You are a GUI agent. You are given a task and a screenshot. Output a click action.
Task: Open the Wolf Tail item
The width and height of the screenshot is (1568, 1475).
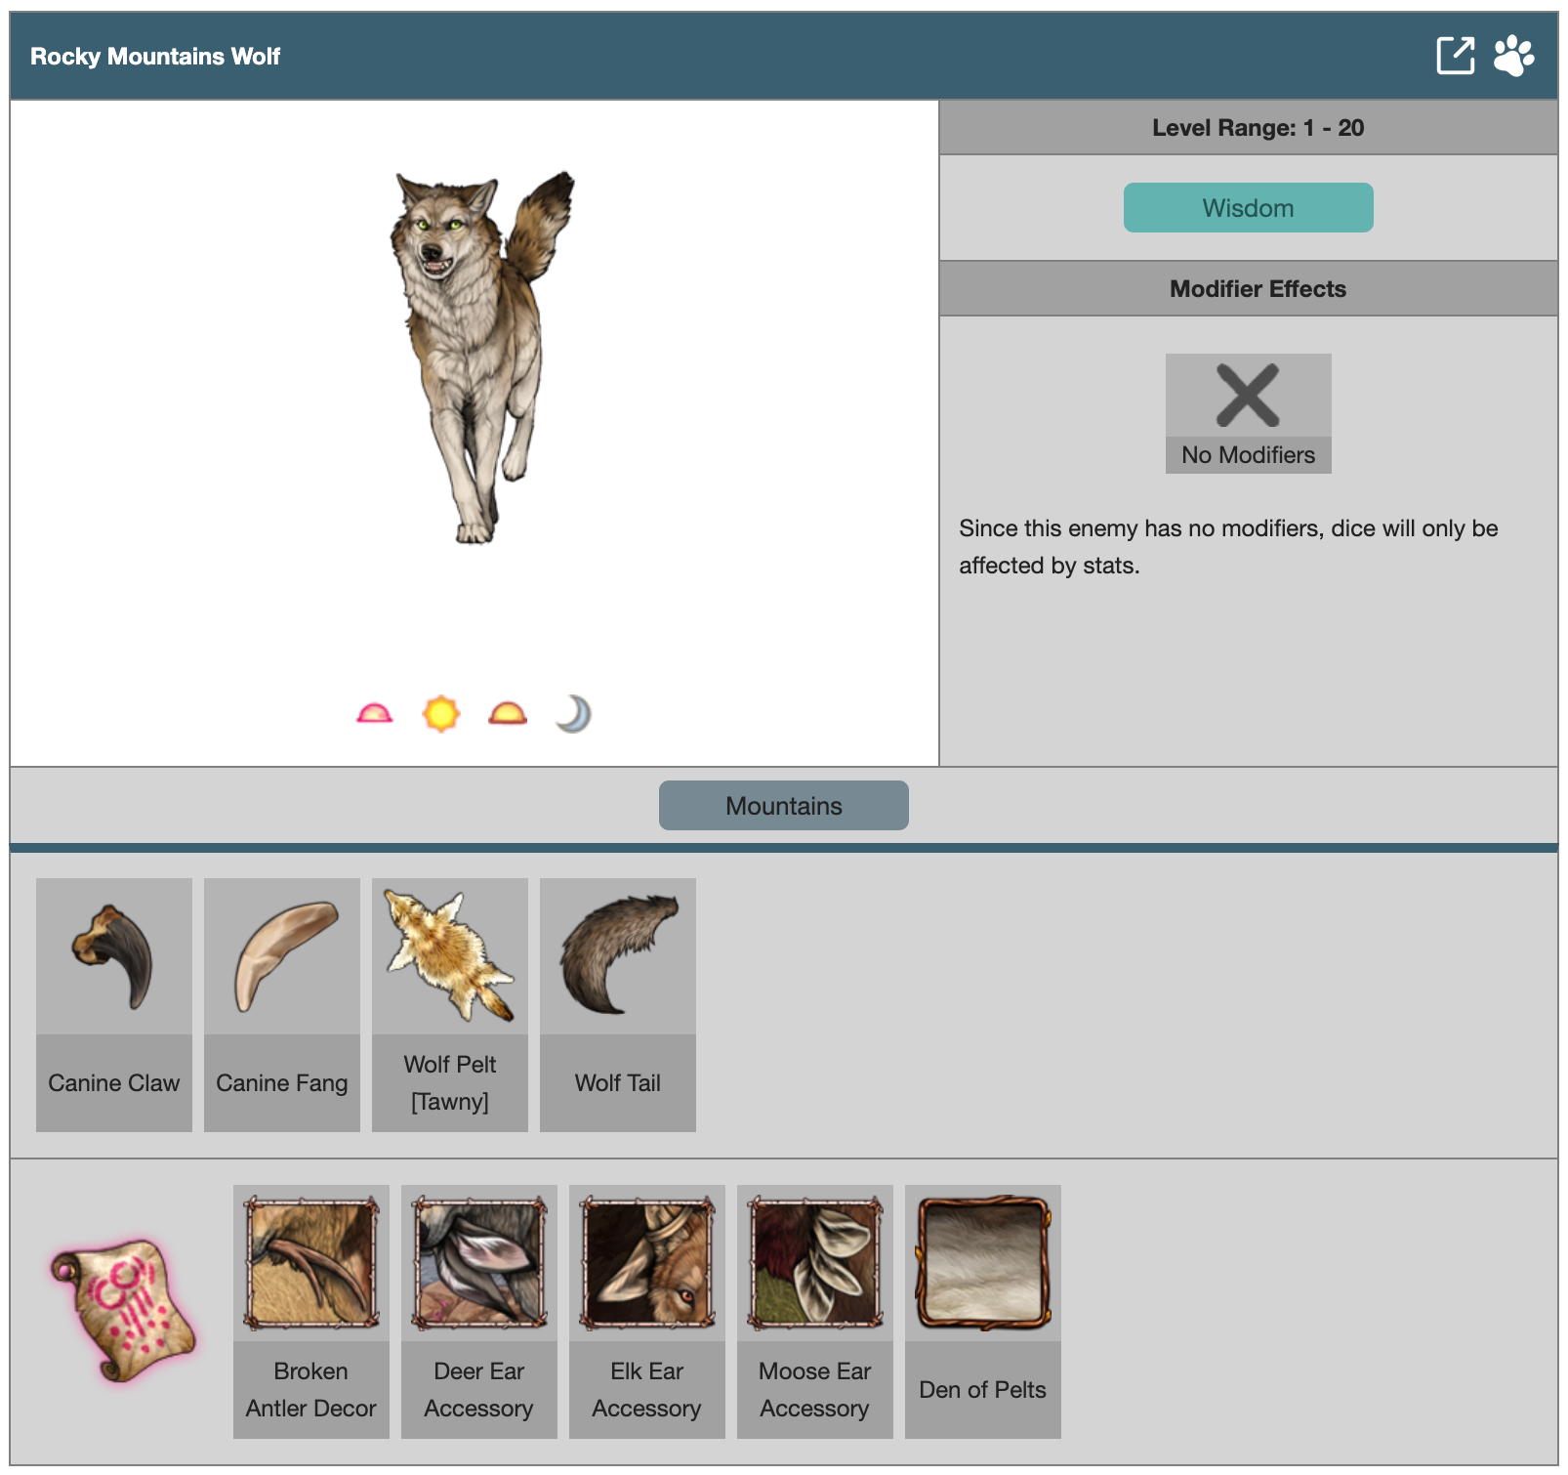point(618,1004)
